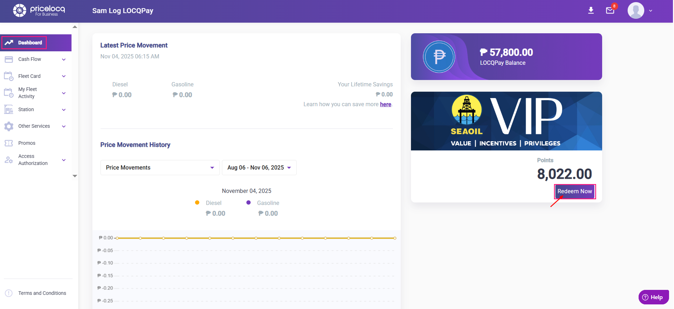
Task: Click the last data point on chart line
Action: pos(395,238)
